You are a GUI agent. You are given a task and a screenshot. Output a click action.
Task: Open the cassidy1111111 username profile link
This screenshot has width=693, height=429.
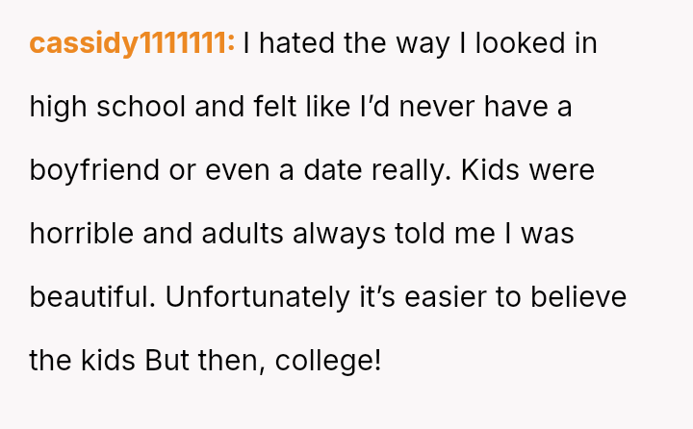click(132, 44)
